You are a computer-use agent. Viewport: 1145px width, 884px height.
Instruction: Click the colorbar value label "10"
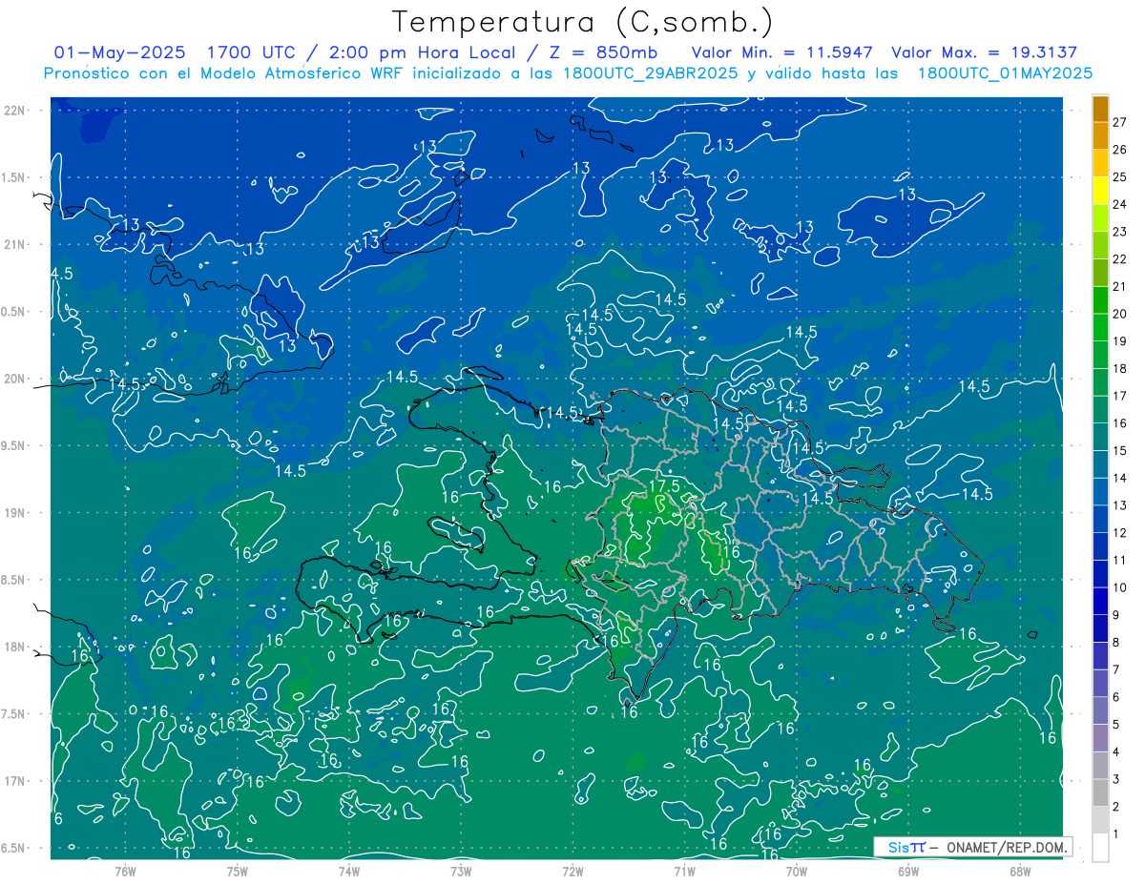(x=1120, y=587)
